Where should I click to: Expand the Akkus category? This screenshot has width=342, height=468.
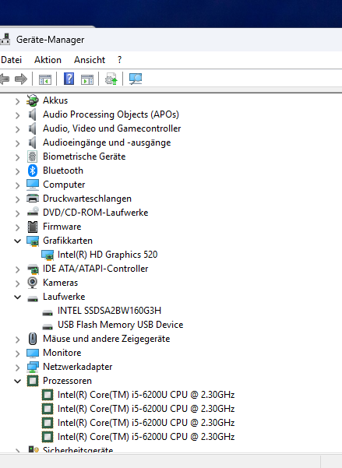(x=17, y=101)
